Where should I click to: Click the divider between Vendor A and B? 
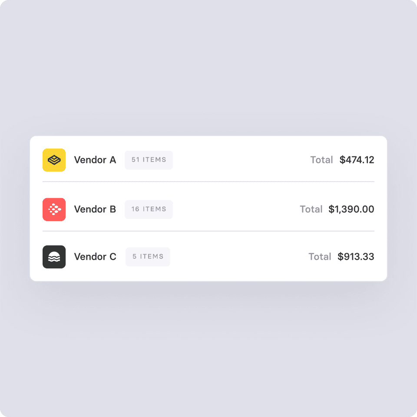point(208,182)
